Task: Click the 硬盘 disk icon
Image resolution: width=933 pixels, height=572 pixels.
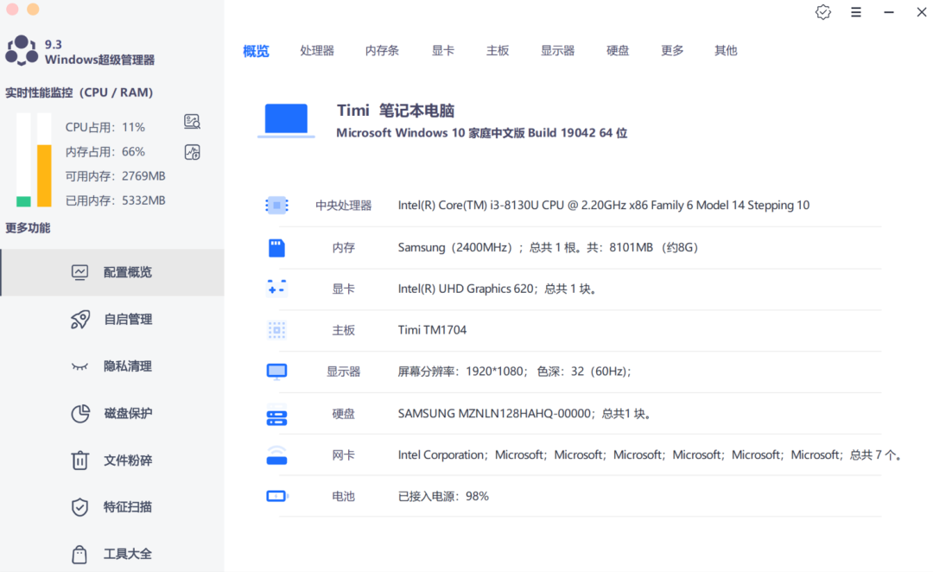Action: coord(276,415)
